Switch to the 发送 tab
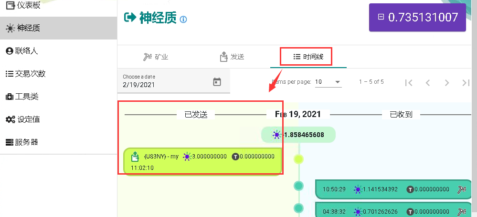The height and width of the screenshot is (217, 477). coord(232,57)
